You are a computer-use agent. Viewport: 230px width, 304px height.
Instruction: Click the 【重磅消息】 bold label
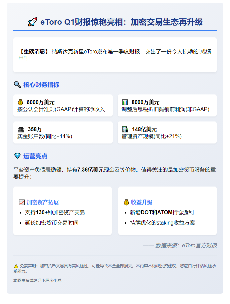coord(34,52)
